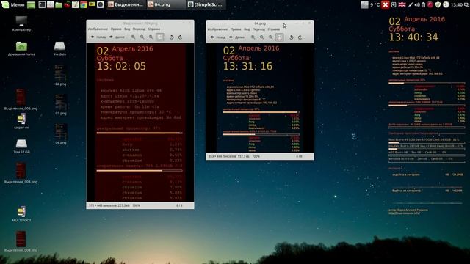Viewport: 470px width, 264px height.
Task: Open Правка menu in Выделение_004.png window
Action: 116,29
